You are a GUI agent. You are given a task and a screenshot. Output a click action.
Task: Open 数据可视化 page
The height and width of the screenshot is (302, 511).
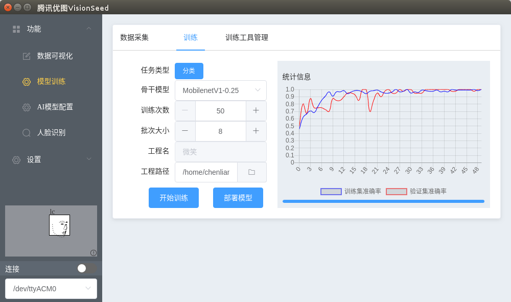(x=55, y=56)
